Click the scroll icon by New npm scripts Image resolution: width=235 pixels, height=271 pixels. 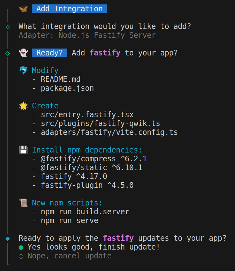point(23,203)
